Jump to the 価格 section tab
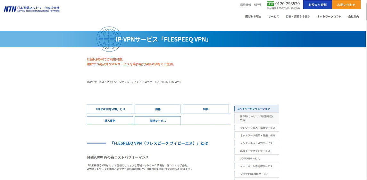The height and width of the screenshot is (180, 367). click(158, 109)
